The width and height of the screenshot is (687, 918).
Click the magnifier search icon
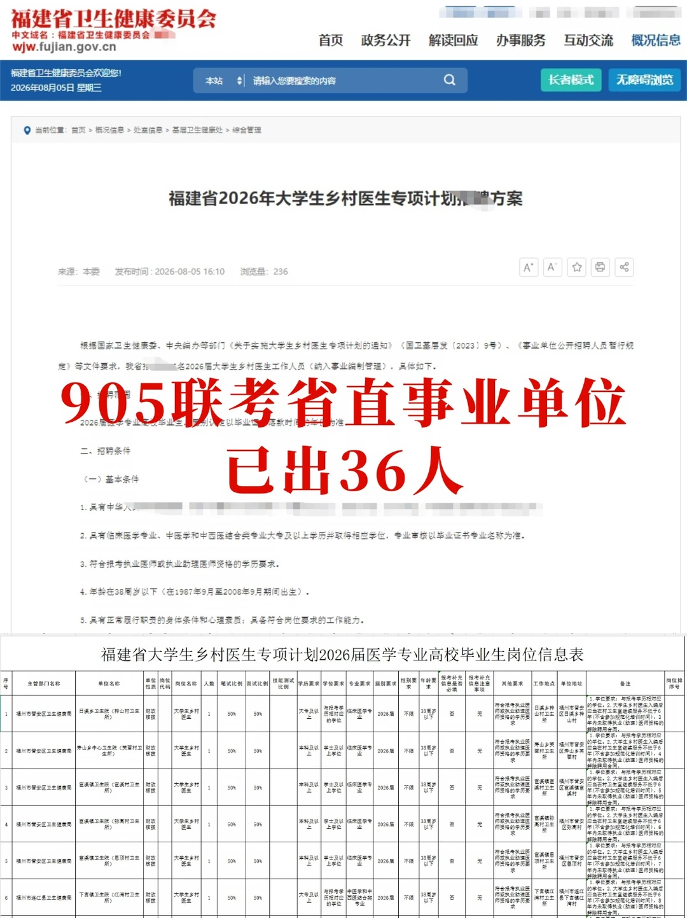449,80
